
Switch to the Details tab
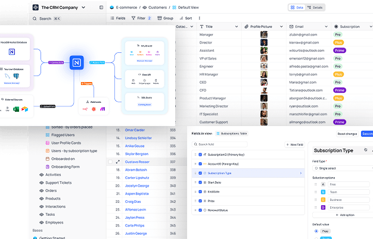coord(315,8)
